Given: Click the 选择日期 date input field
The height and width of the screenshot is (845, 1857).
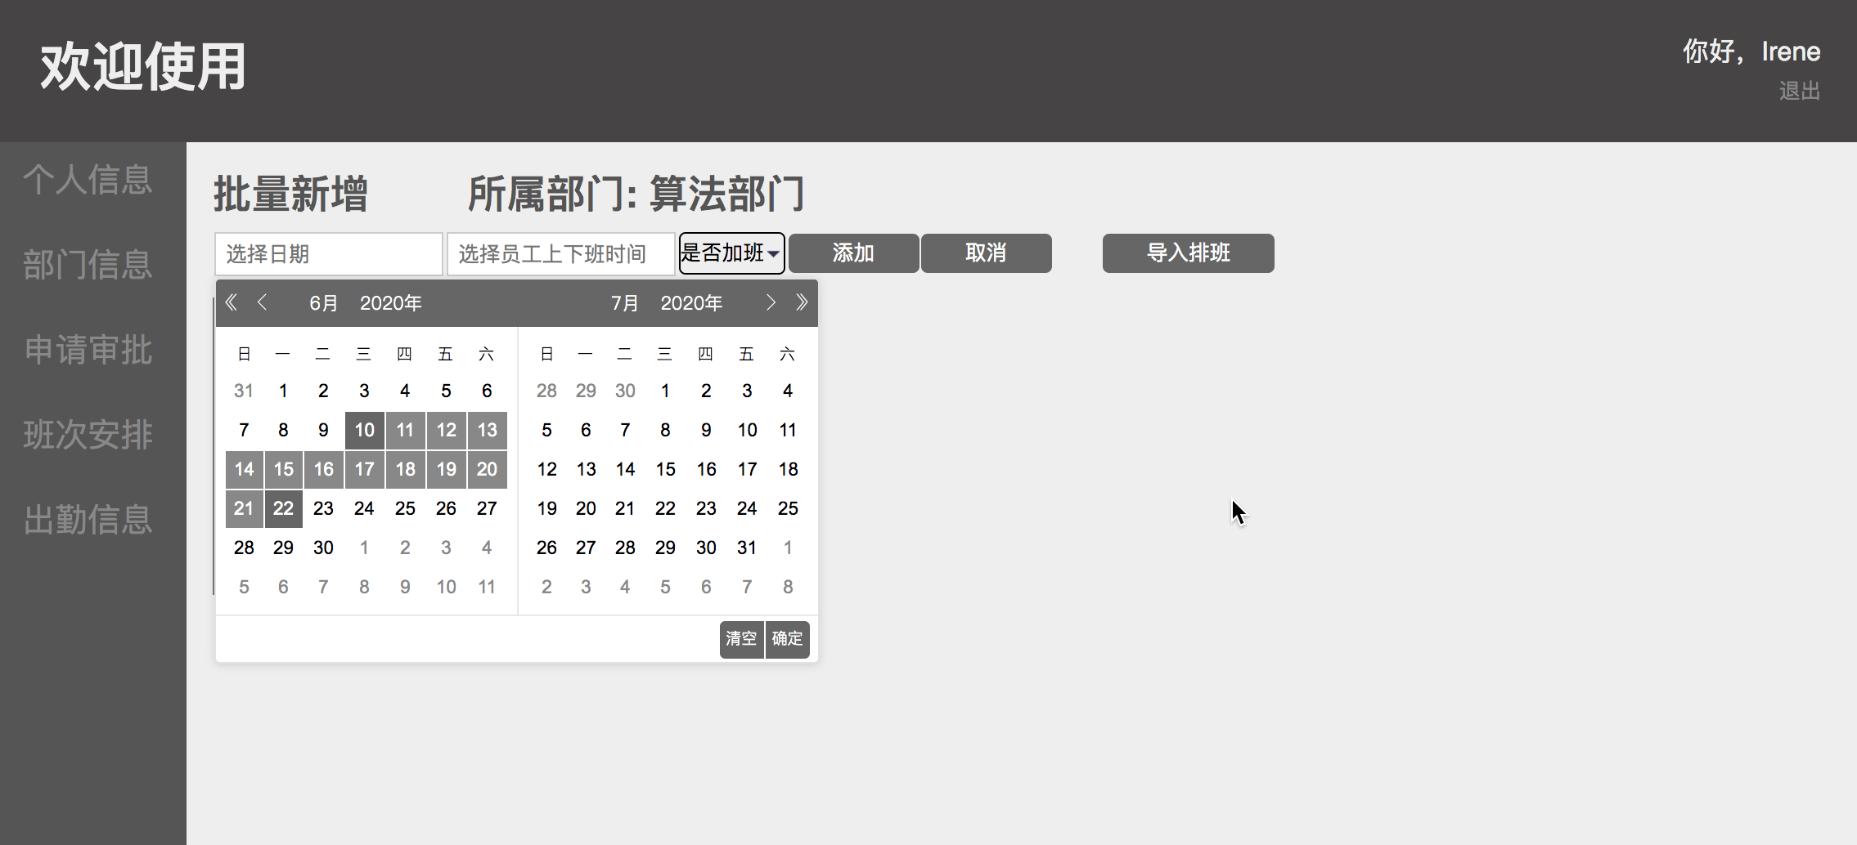Looking at the screenshot, I should pyautogui.click(x=328, y=253).
